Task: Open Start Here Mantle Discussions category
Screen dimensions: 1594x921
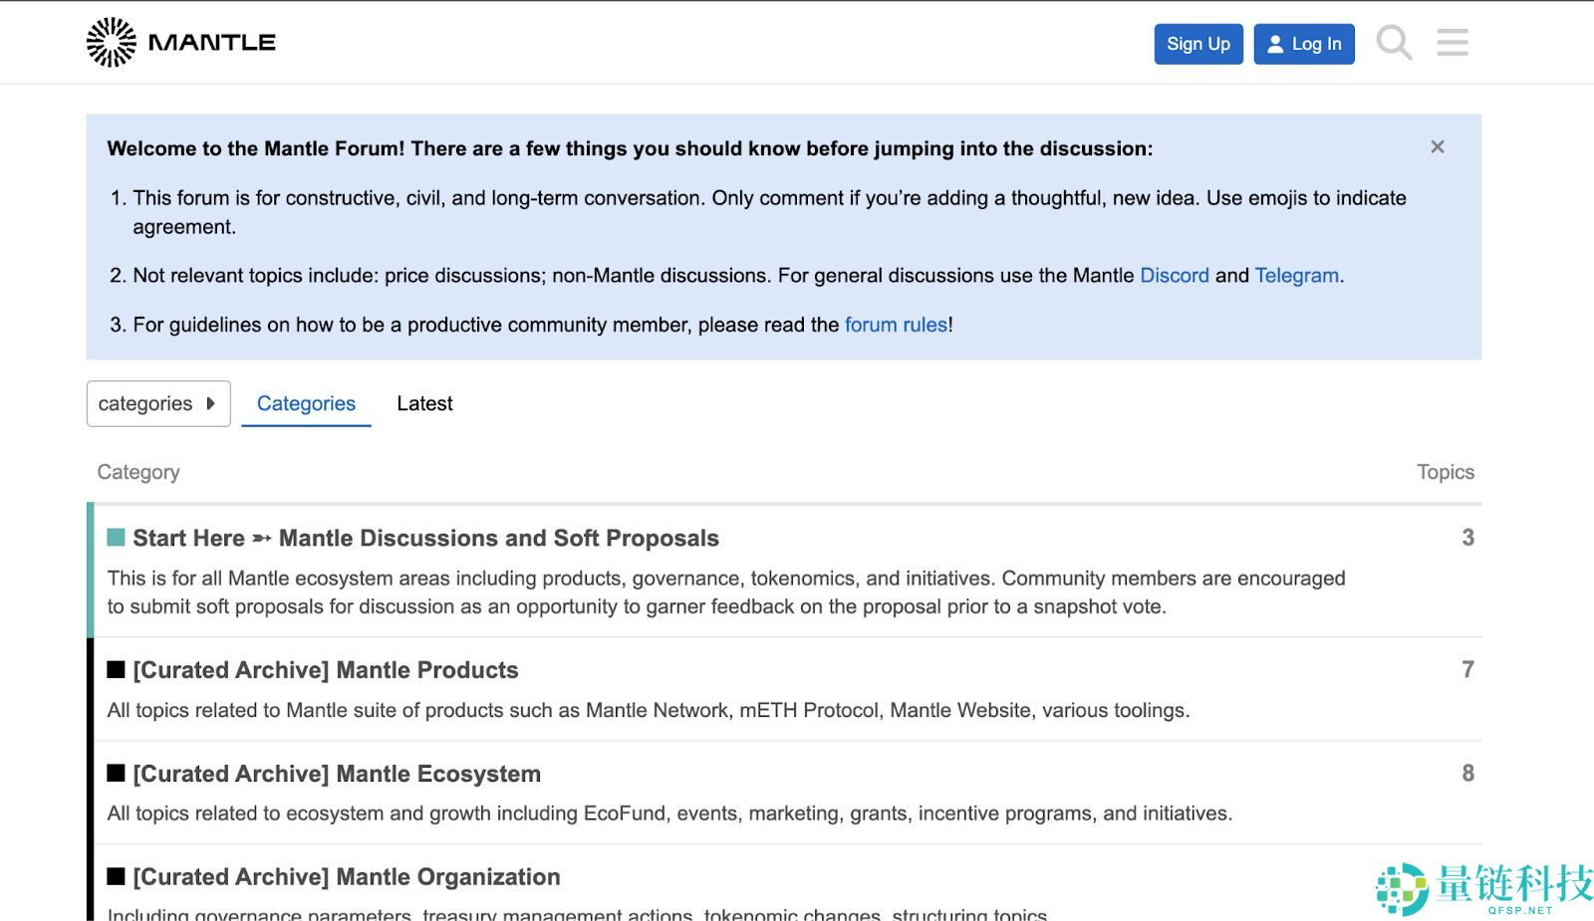Action: tap(425, 538)
